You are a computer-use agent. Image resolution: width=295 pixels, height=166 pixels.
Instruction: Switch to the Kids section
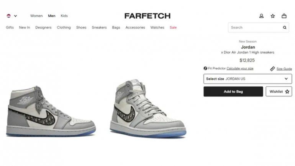point(64,16)
